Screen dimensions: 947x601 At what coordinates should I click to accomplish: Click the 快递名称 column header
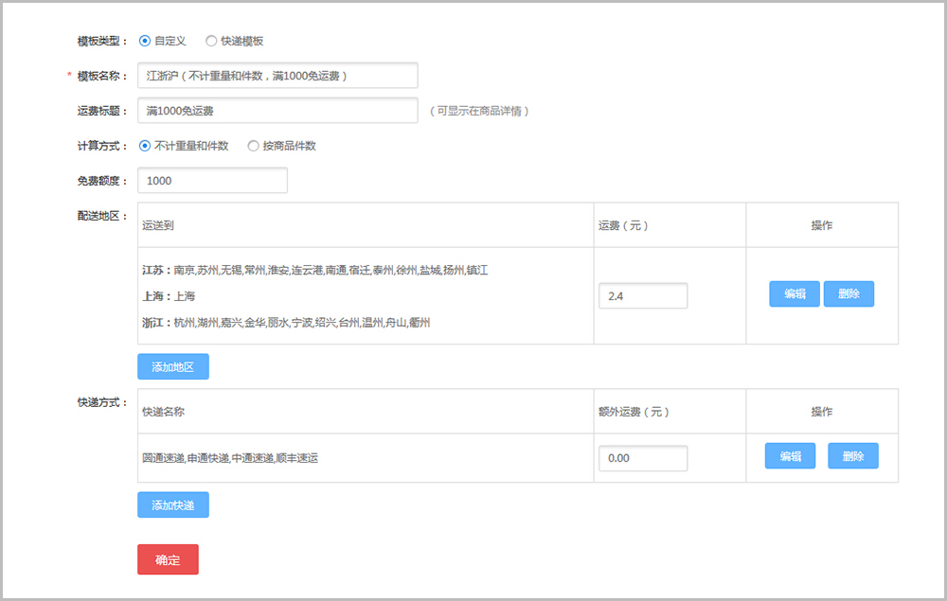click(164, 412)
